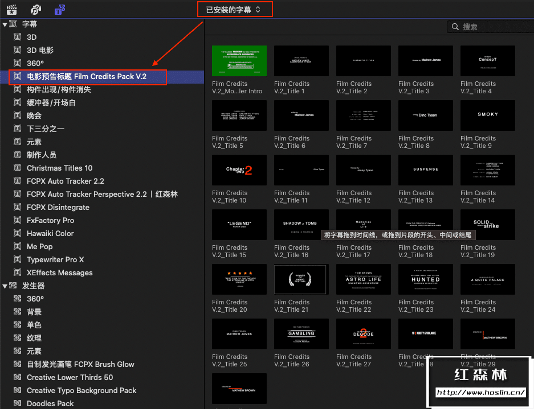Click the LEGEND Title 15 thumbnail
Image resolution: width=534 pixels, height=409 pixels.
pyautogui.click(x=239, y=225)
